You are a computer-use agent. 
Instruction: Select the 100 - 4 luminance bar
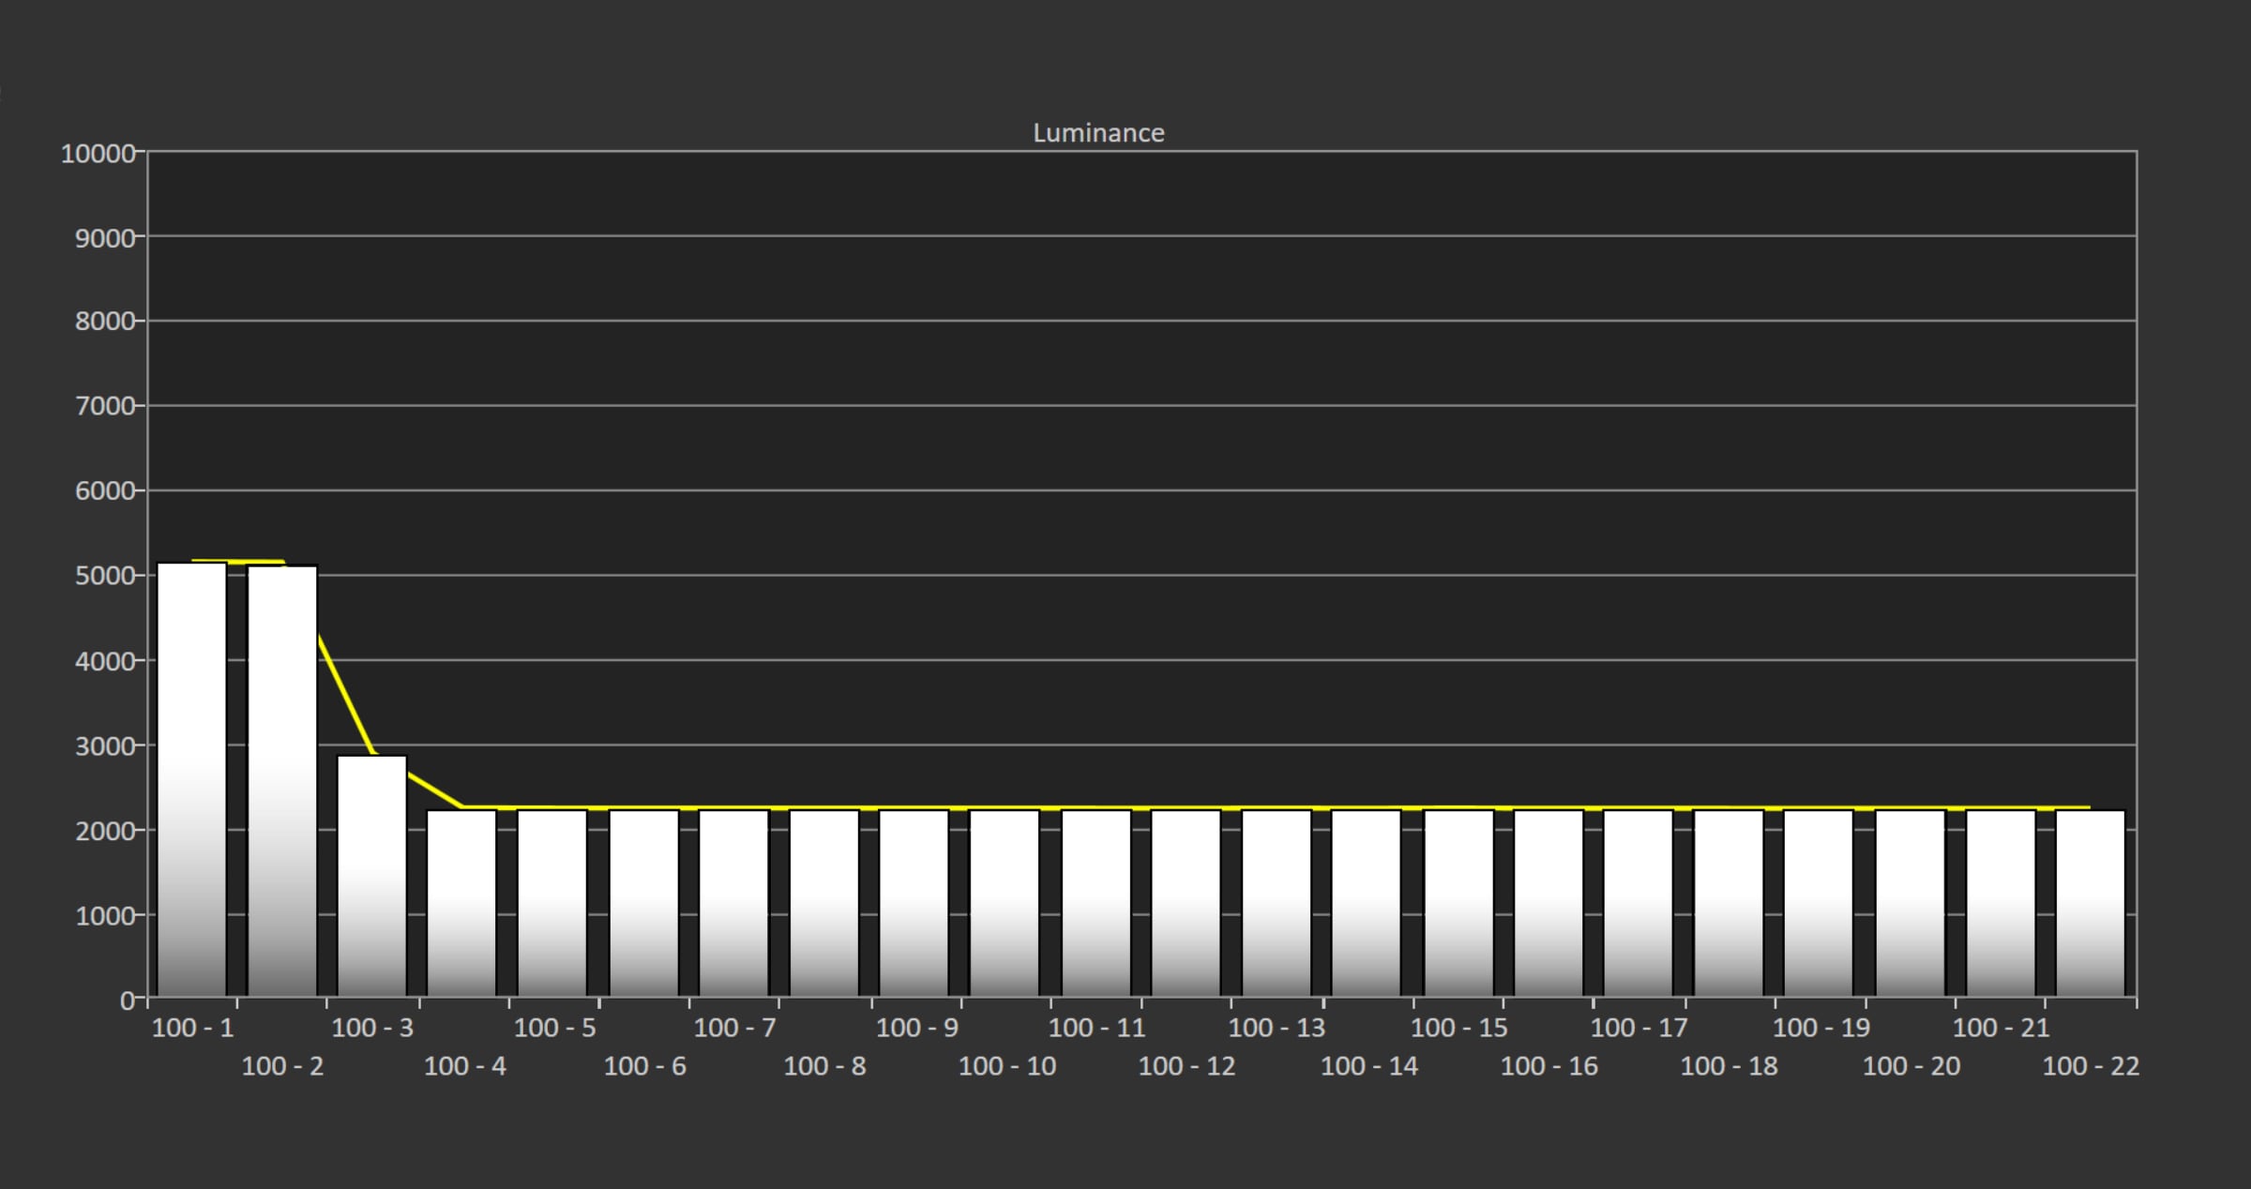pyautogui.click(x=461, y=903)
